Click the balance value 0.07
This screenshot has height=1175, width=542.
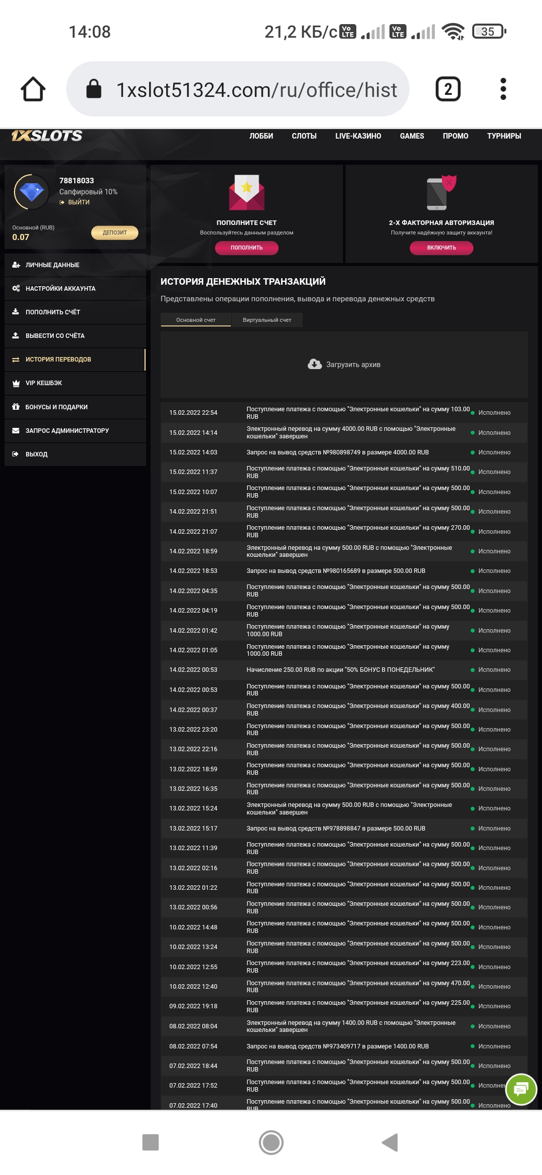pos(21,237)
